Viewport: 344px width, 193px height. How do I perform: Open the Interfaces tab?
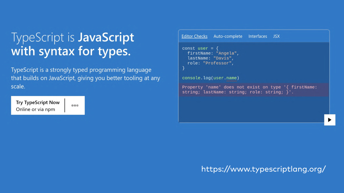(x=258, y=36)
